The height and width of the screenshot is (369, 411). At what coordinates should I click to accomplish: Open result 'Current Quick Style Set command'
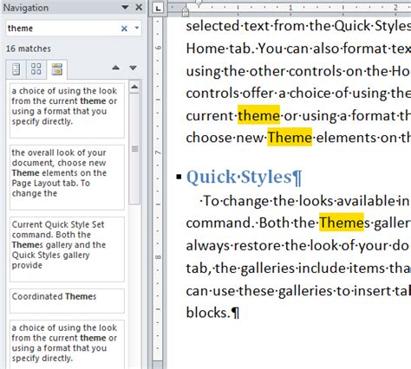point(67,249)
